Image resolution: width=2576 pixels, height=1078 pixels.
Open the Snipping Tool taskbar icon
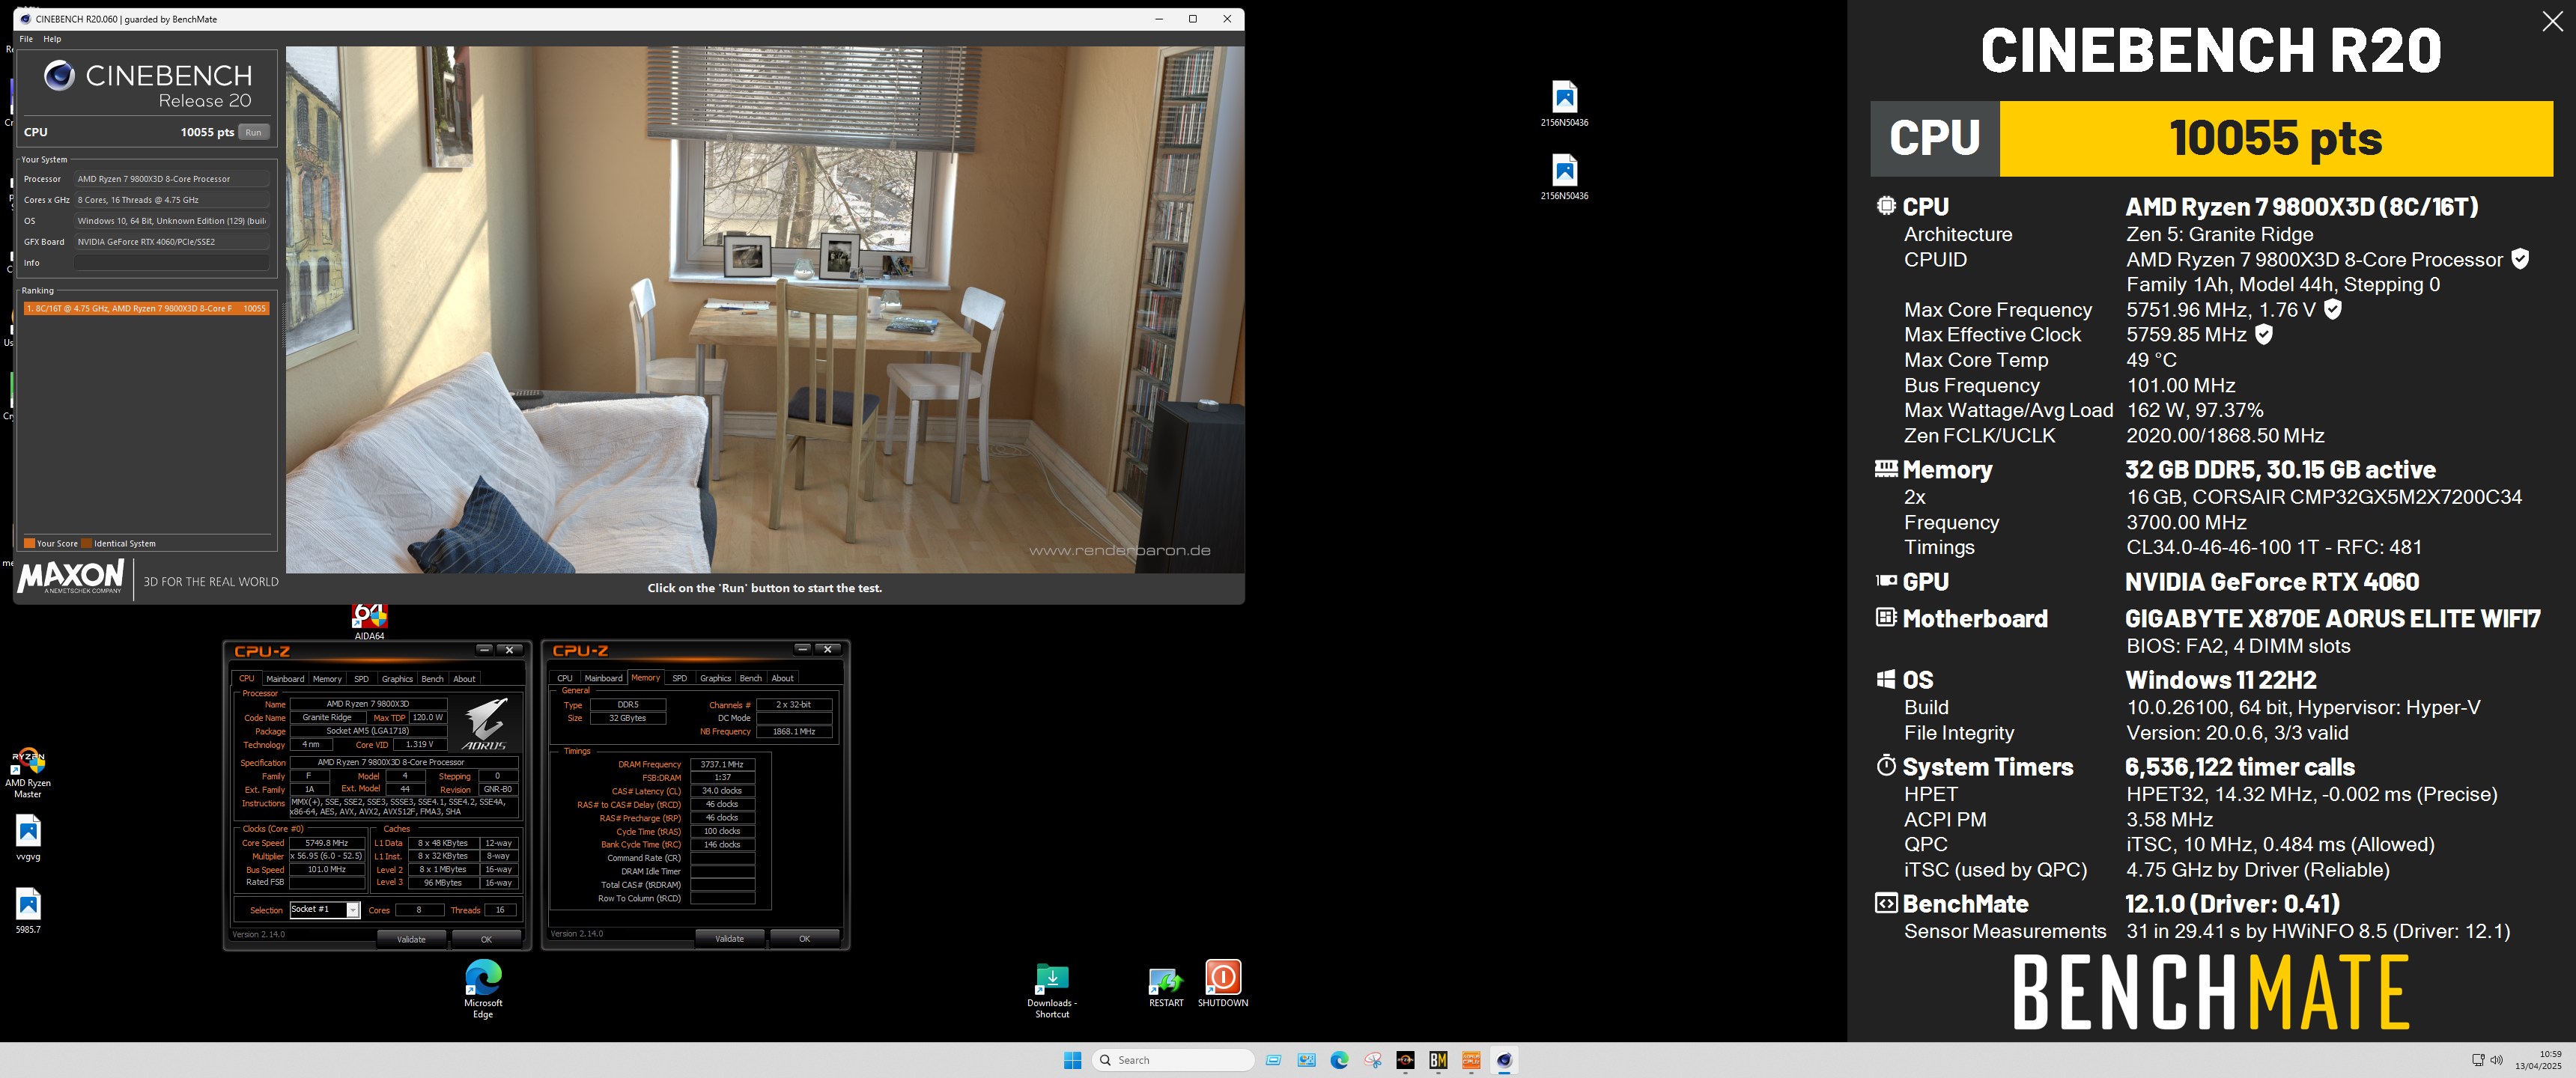[x=1372, y=1060]
